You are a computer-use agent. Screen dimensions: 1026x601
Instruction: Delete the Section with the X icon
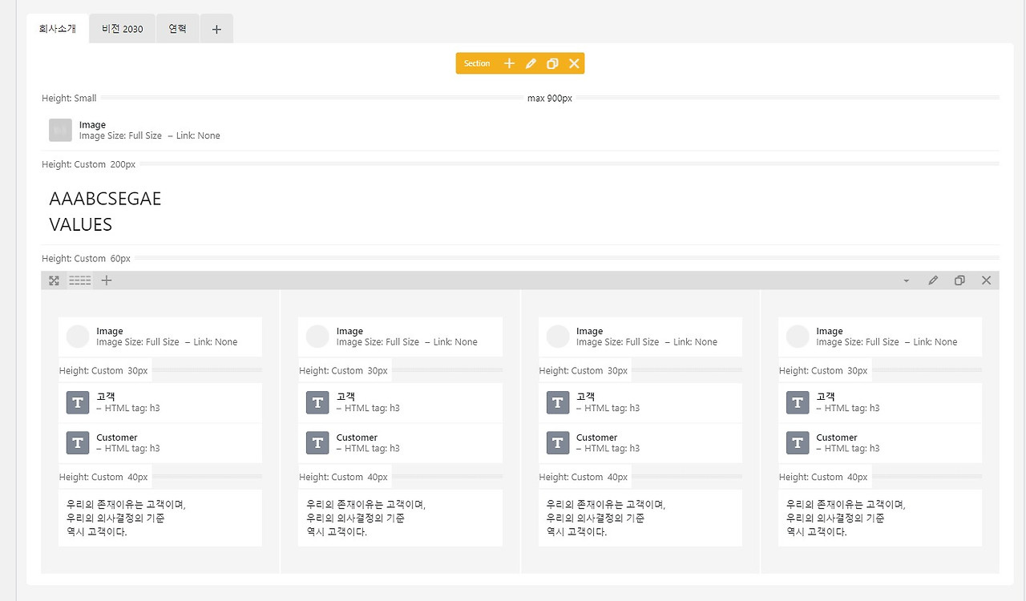click(574, 63)
